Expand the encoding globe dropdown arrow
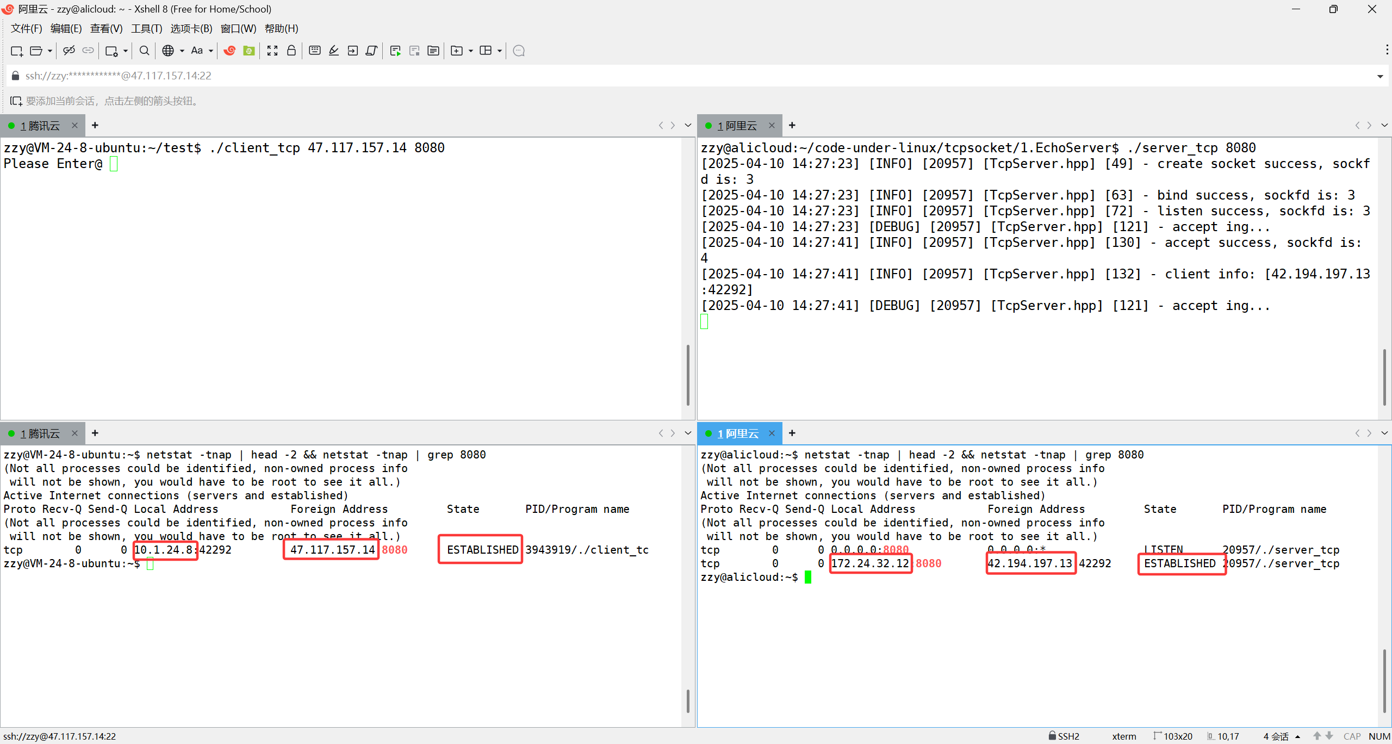This screenshot has width=1392, height=744. [x=182, y=51]
